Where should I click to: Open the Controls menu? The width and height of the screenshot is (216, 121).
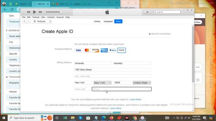(x=51, y=17)
